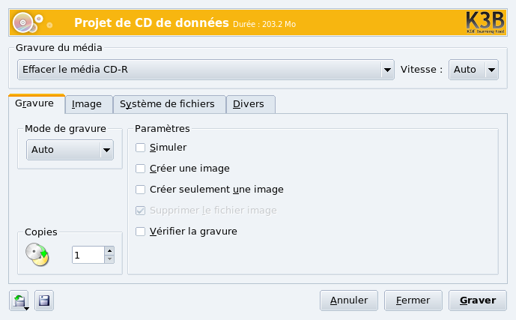
Task: Decrease copies with the down arrow
Action: pyautogui.click(x=109, y=259)
